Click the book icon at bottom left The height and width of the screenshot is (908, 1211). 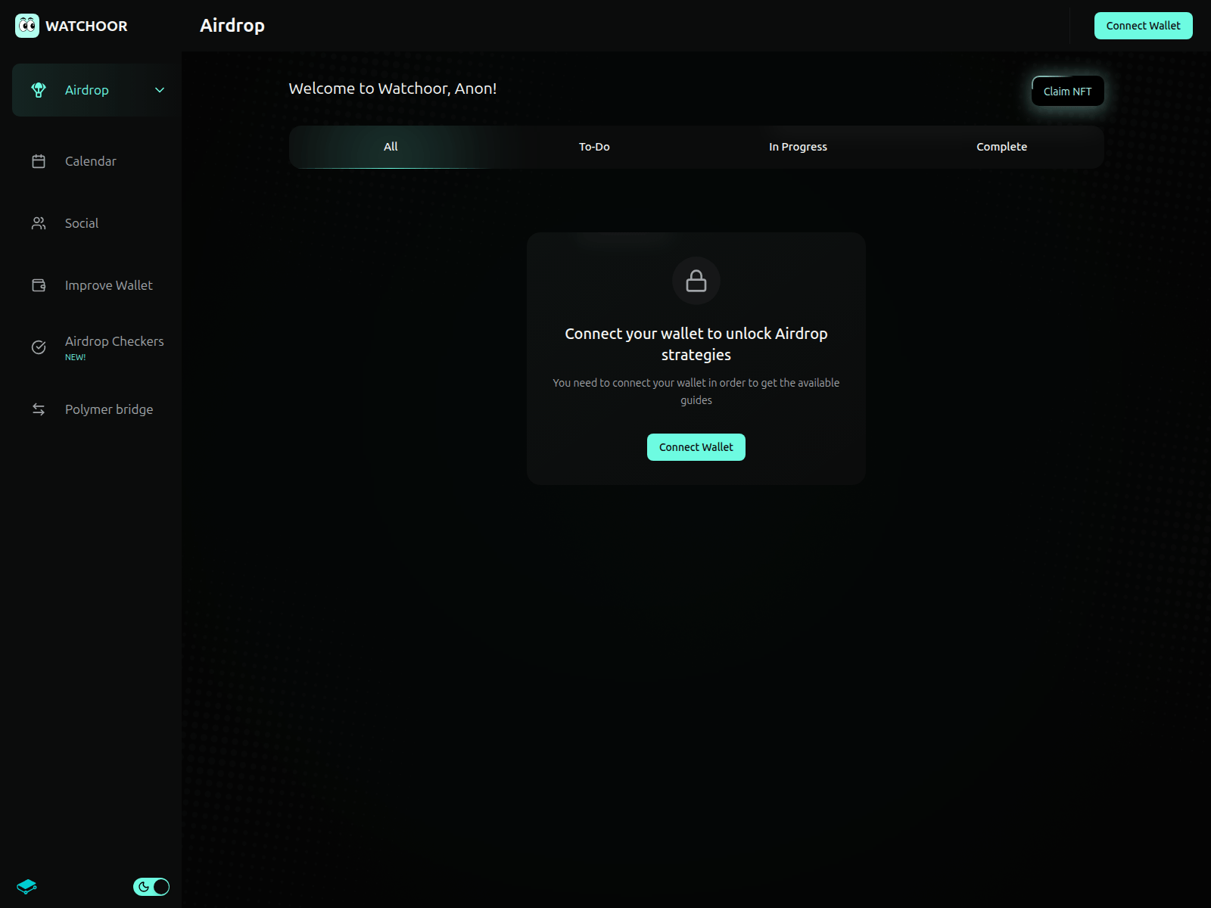(28, 886)
